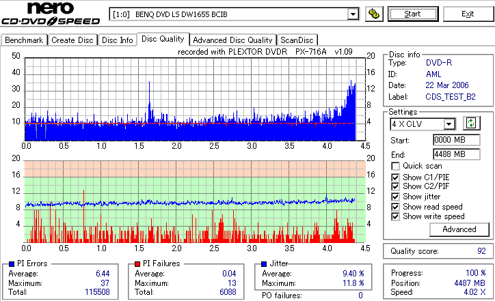Click the Jitter maximum 11.8 %
This screenshot has width=495, height=301.
(353, 283)
